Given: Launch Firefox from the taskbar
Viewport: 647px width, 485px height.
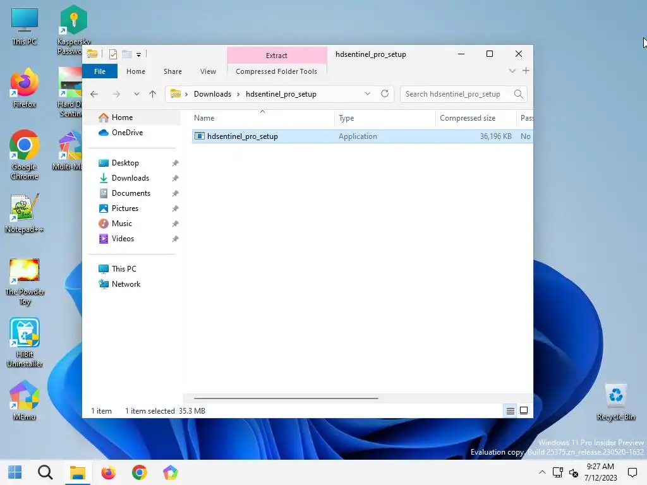Looking at the screenshot, I should point(109,472).
